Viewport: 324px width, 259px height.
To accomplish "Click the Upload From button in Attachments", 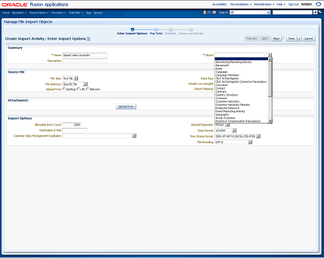I will coord(126,107).
